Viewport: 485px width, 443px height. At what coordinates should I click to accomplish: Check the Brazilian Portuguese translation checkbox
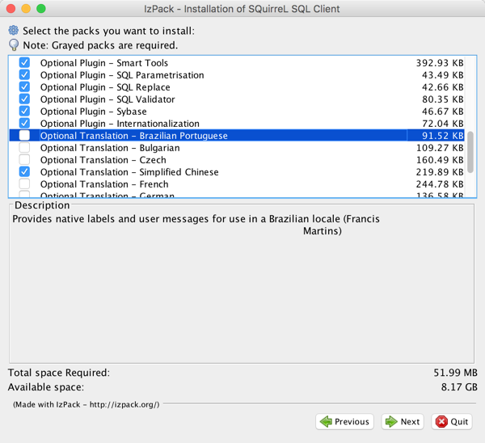tap(24, 136)
